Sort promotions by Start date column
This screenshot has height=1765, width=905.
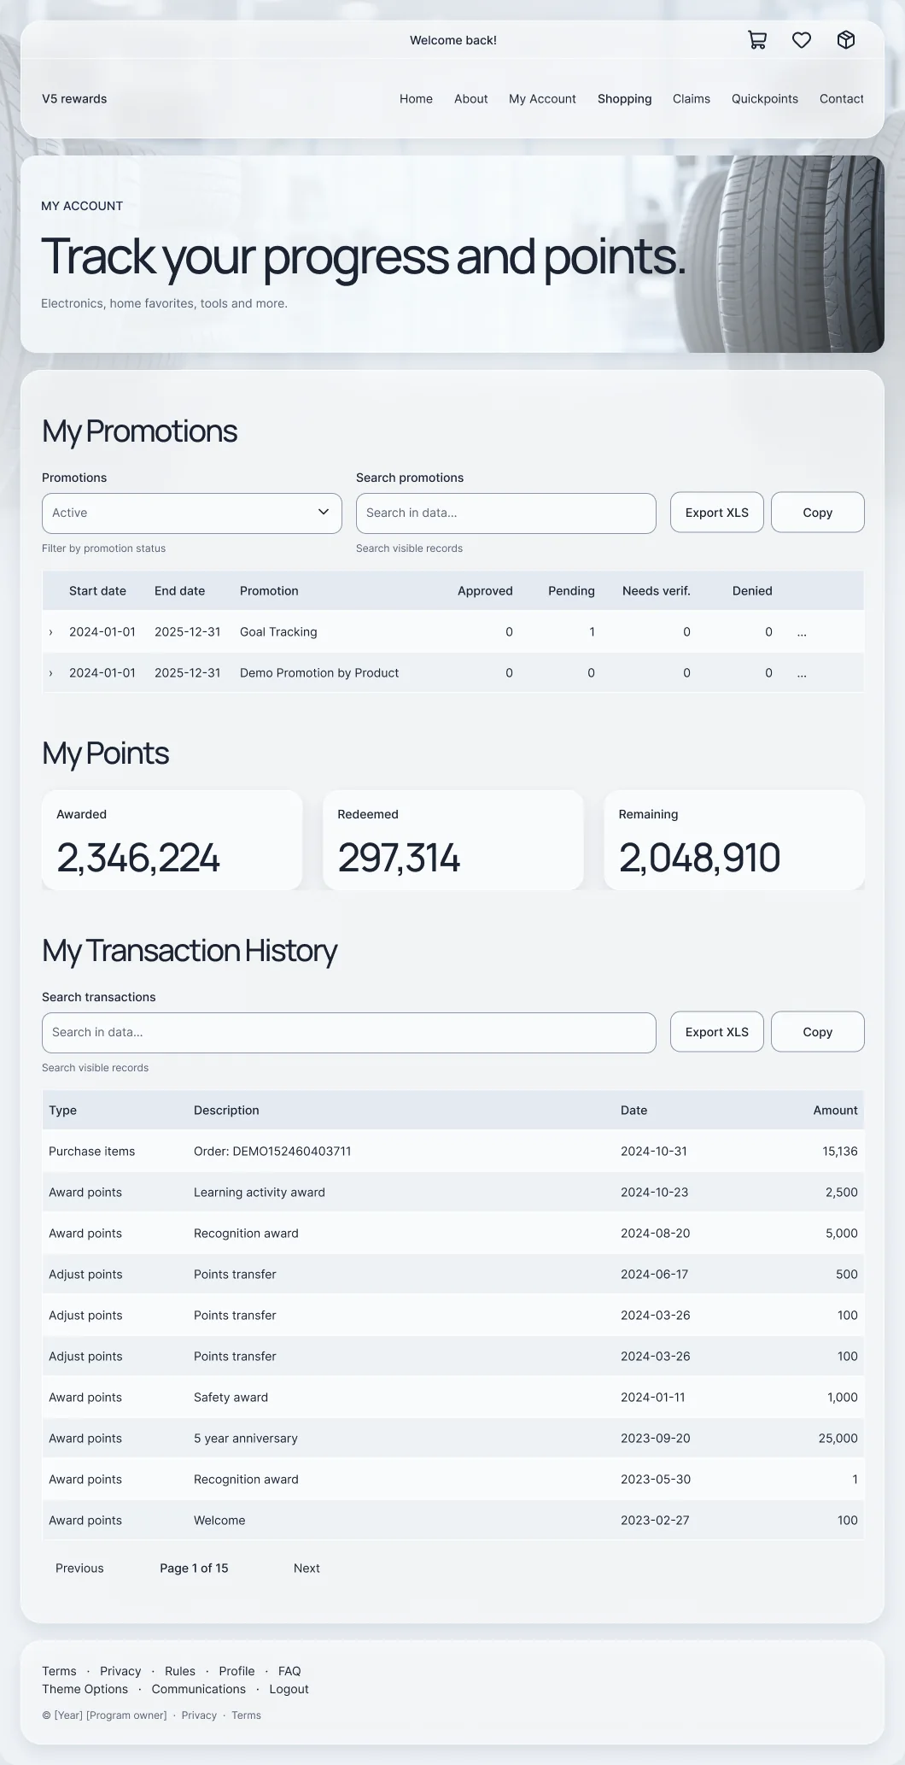pos(97,591)
